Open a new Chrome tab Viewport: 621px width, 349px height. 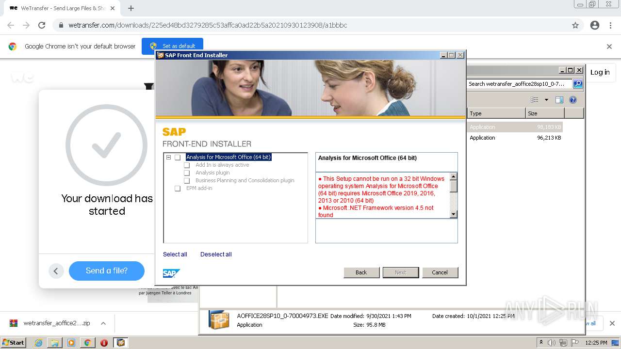131,8
